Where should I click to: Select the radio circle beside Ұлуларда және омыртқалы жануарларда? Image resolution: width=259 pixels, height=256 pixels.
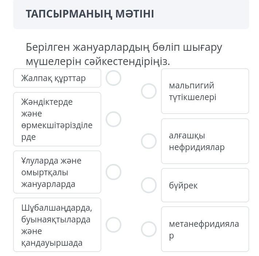tap(113, 172)
